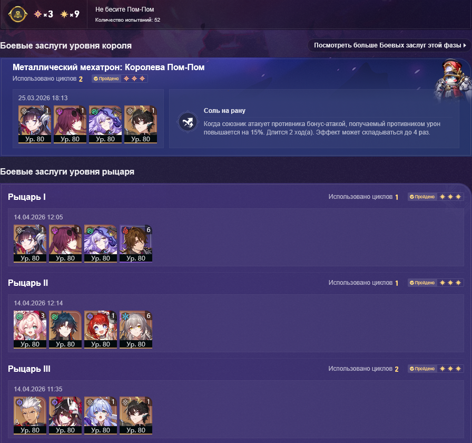This screenshot has width=472, height=443.
Task: Click the 'Пройдено' badge for Рыцарь III
Action: tap(422, 369)
